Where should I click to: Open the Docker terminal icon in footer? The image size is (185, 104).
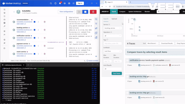pyautogui.click(x=85, y=61)
